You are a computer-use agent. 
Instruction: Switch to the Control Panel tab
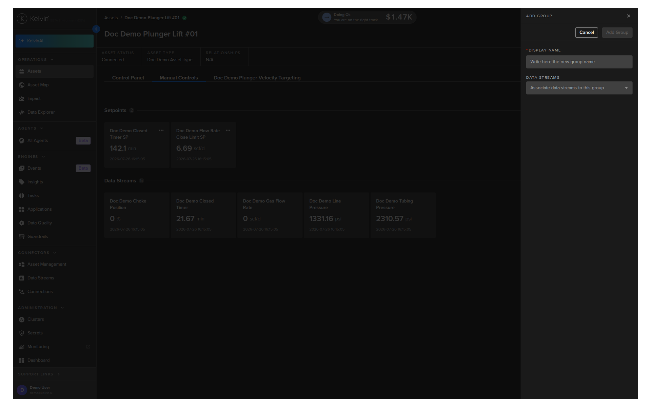click(x=128, y=78)
